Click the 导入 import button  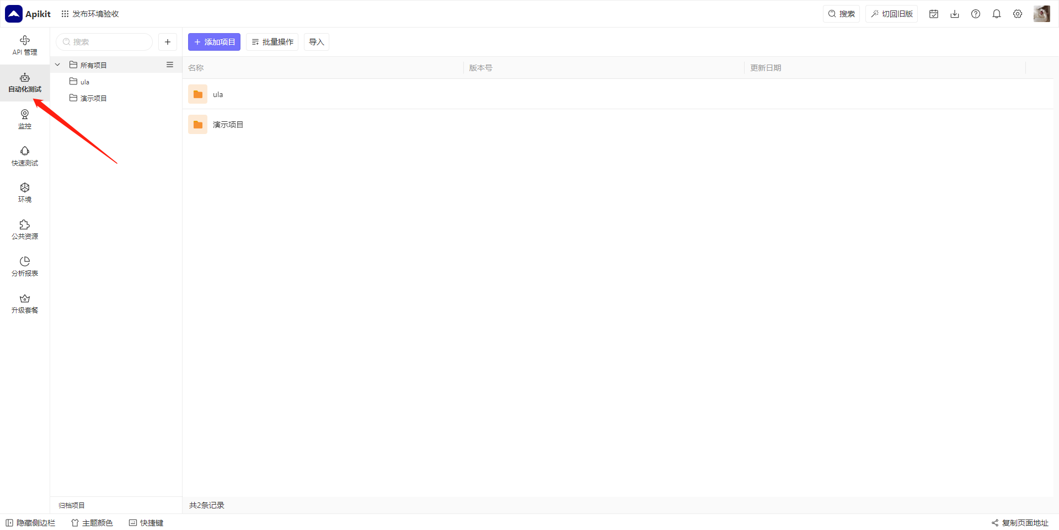tap(317, 42)
